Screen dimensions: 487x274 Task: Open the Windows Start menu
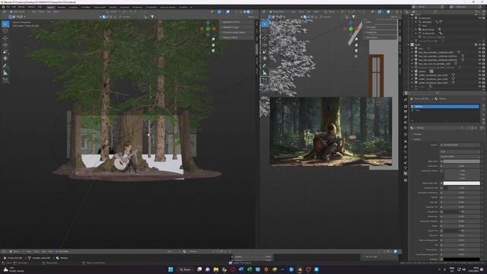click(x=170, y=269)
